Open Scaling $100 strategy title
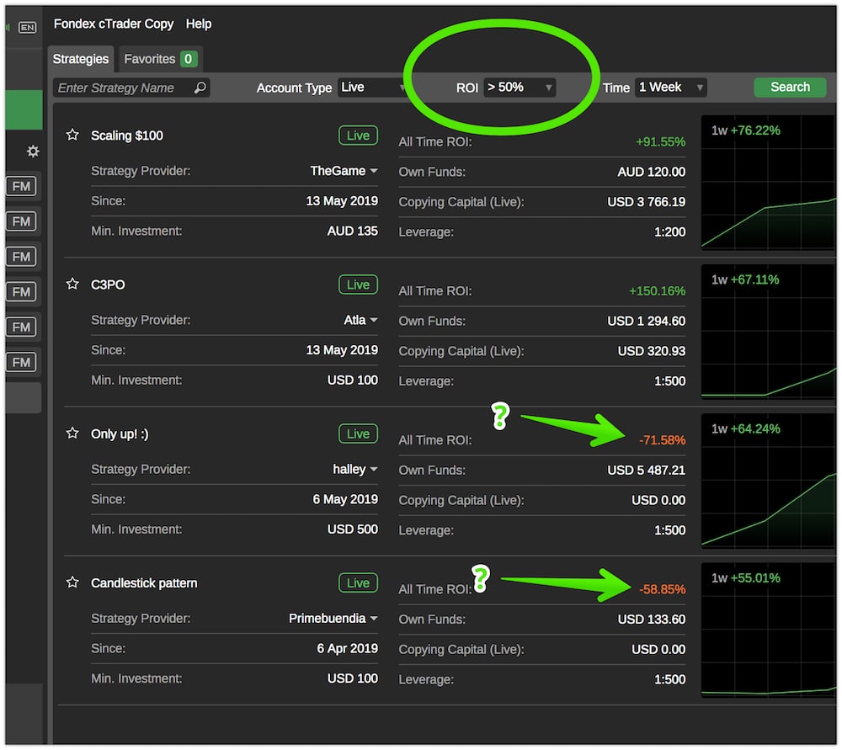 point(127,136)
